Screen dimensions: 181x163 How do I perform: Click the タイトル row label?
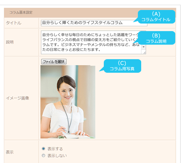14,23
